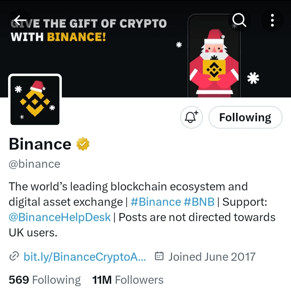Image resolution: width=291 pixels, height=291 pixels.
Task: View the 11M Followers list
Action: click(x=128, y=280)
